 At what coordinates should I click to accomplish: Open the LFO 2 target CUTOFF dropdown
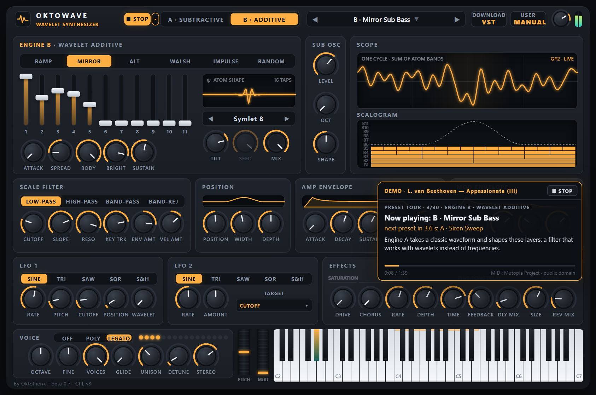274,305
